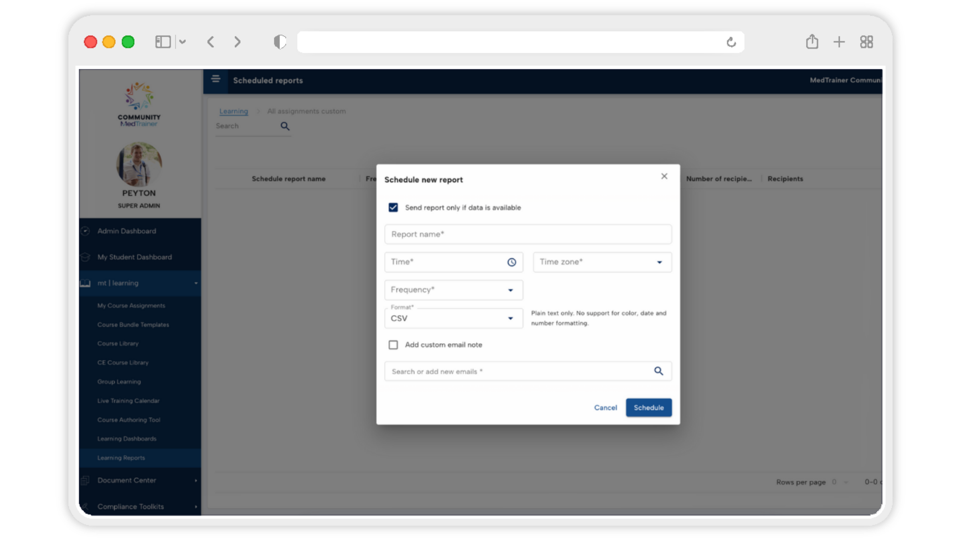Open a new tab with plus icon
Viewport: 961px width, 540px height.
point(839,42)
